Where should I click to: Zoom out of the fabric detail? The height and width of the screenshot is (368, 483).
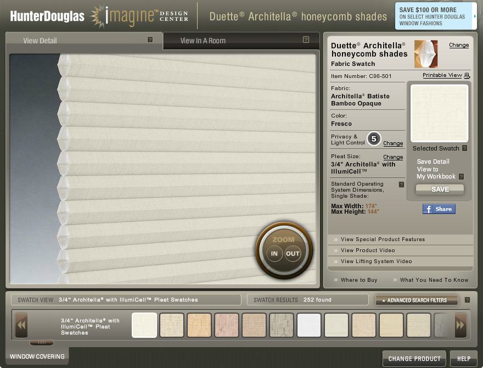pyautogui.click(x=293, y=254)
